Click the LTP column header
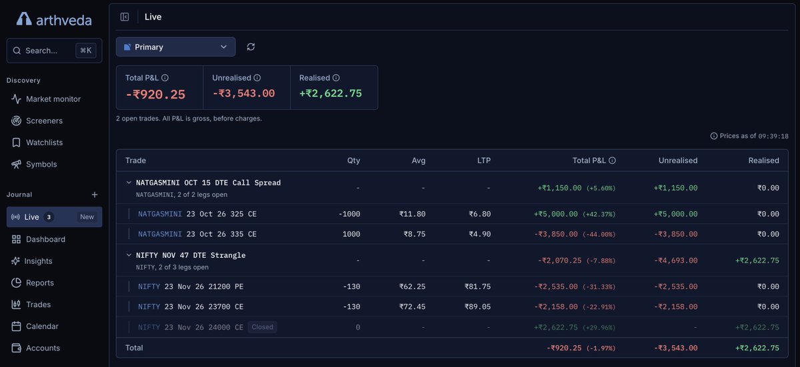Screen dimensions: 800x367 (x=483, y=161)
